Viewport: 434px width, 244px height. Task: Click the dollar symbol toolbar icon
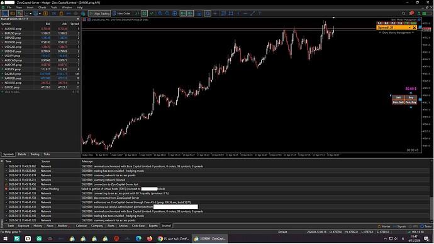[45, 13]
